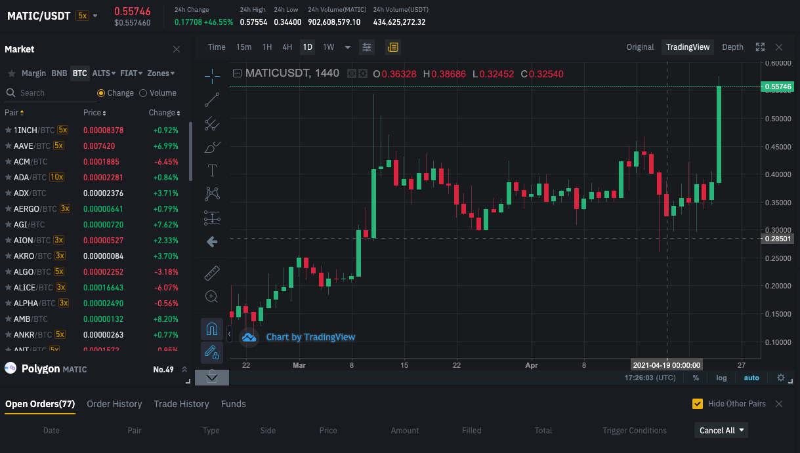The height and width of the screenshot is (453, 800).
Task: Enter fullscreen chart mode
Action: pyautogui.click(x=760, y=47)
